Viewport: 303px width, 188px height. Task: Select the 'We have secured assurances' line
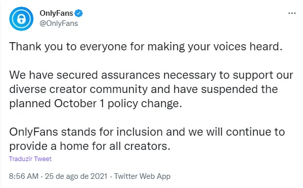coord(151,75)
